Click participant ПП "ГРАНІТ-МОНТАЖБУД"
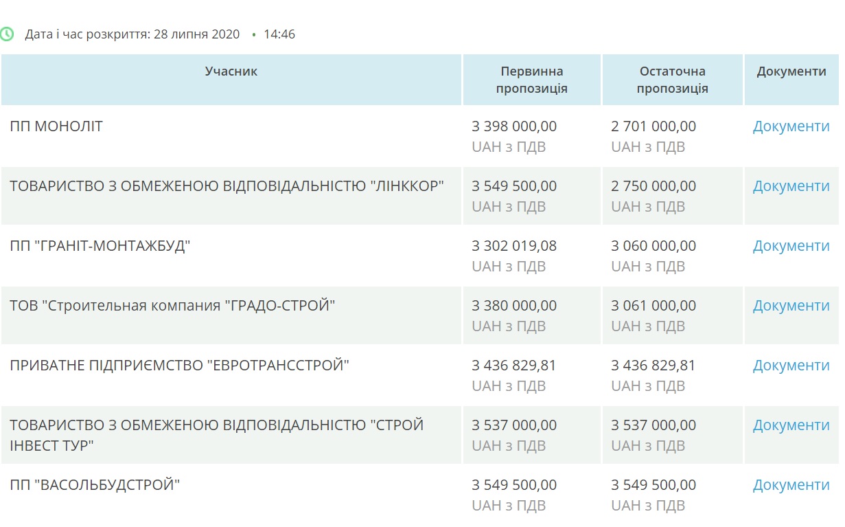The image size is (845, 527). 100,246
